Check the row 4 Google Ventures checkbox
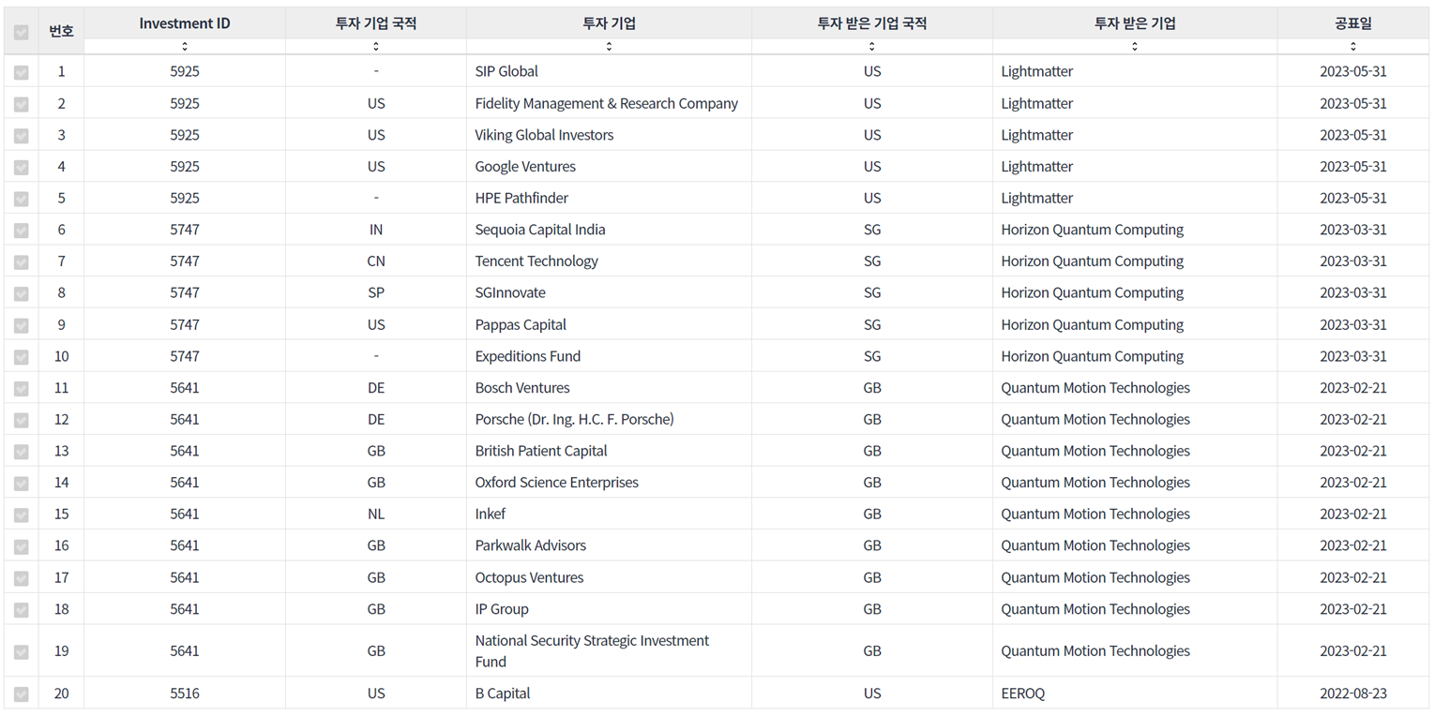The image size is (1435, 716). point(22,167)
